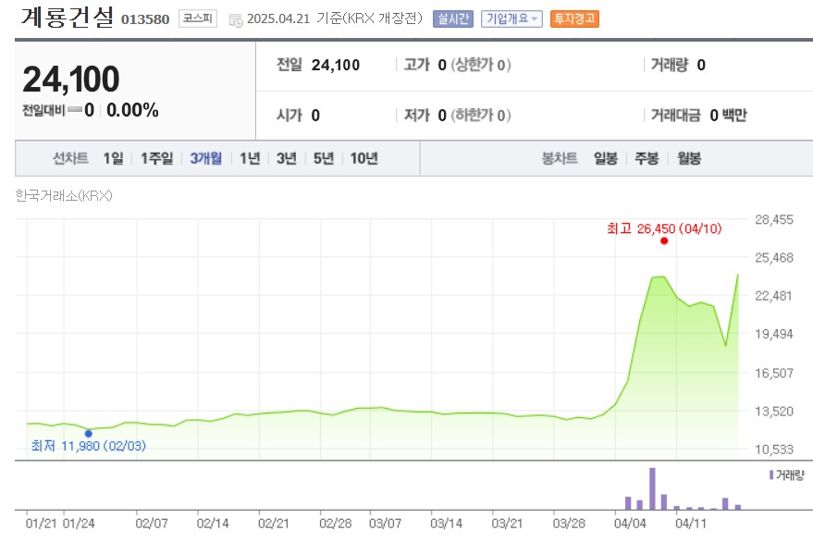Click the red 최고 26,450 high point marker
The height and width of the screenshot is (555, 813).
pyautogui.click(x=664, y=240)
